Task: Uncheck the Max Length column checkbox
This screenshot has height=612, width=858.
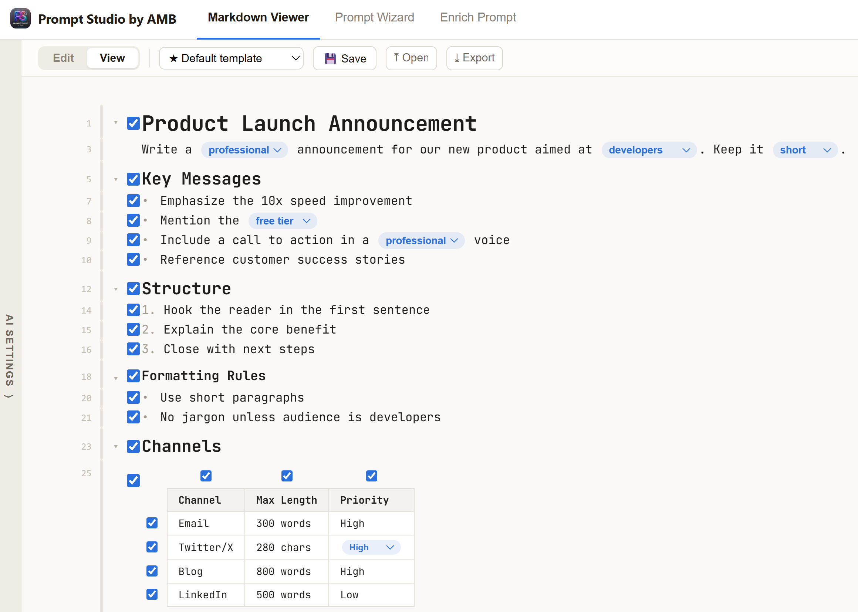Action: coord(287,476)
